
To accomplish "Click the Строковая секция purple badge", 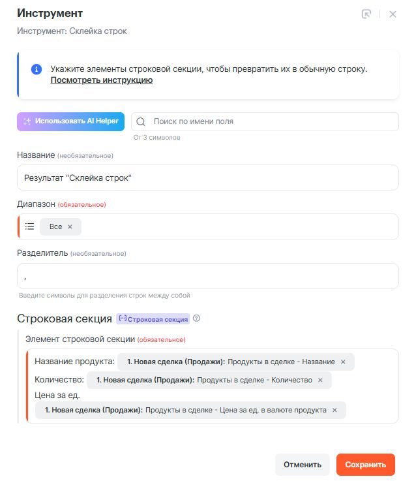I will pos(153,319).
